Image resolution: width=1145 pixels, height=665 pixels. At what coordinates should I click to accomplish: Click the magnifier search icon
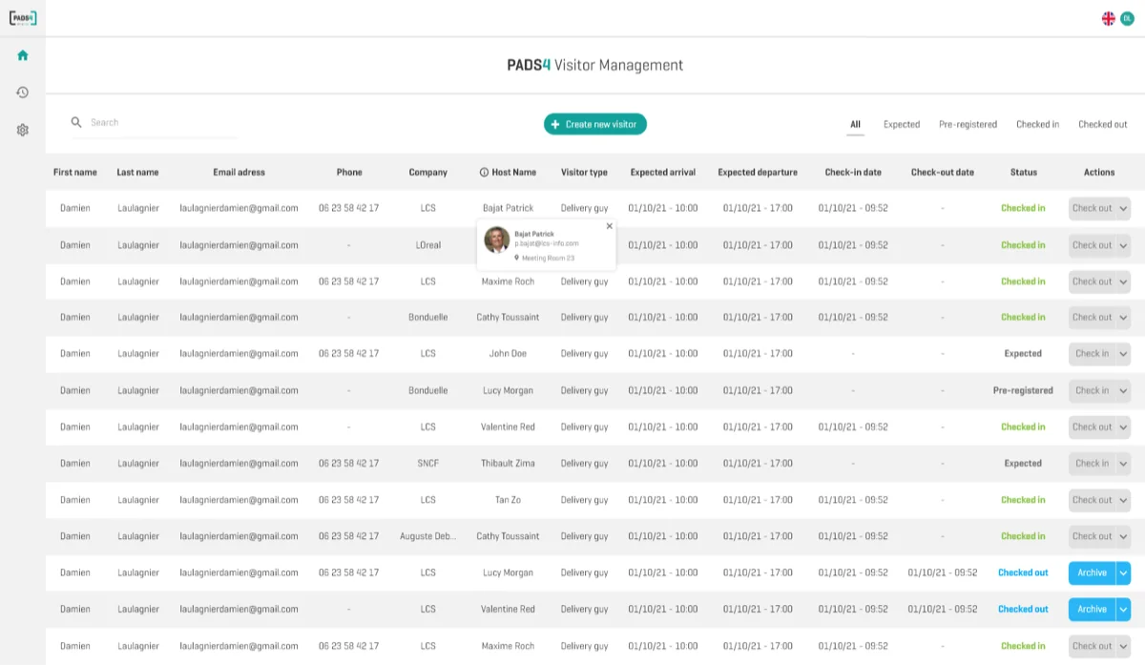click(x=76, y=122)
